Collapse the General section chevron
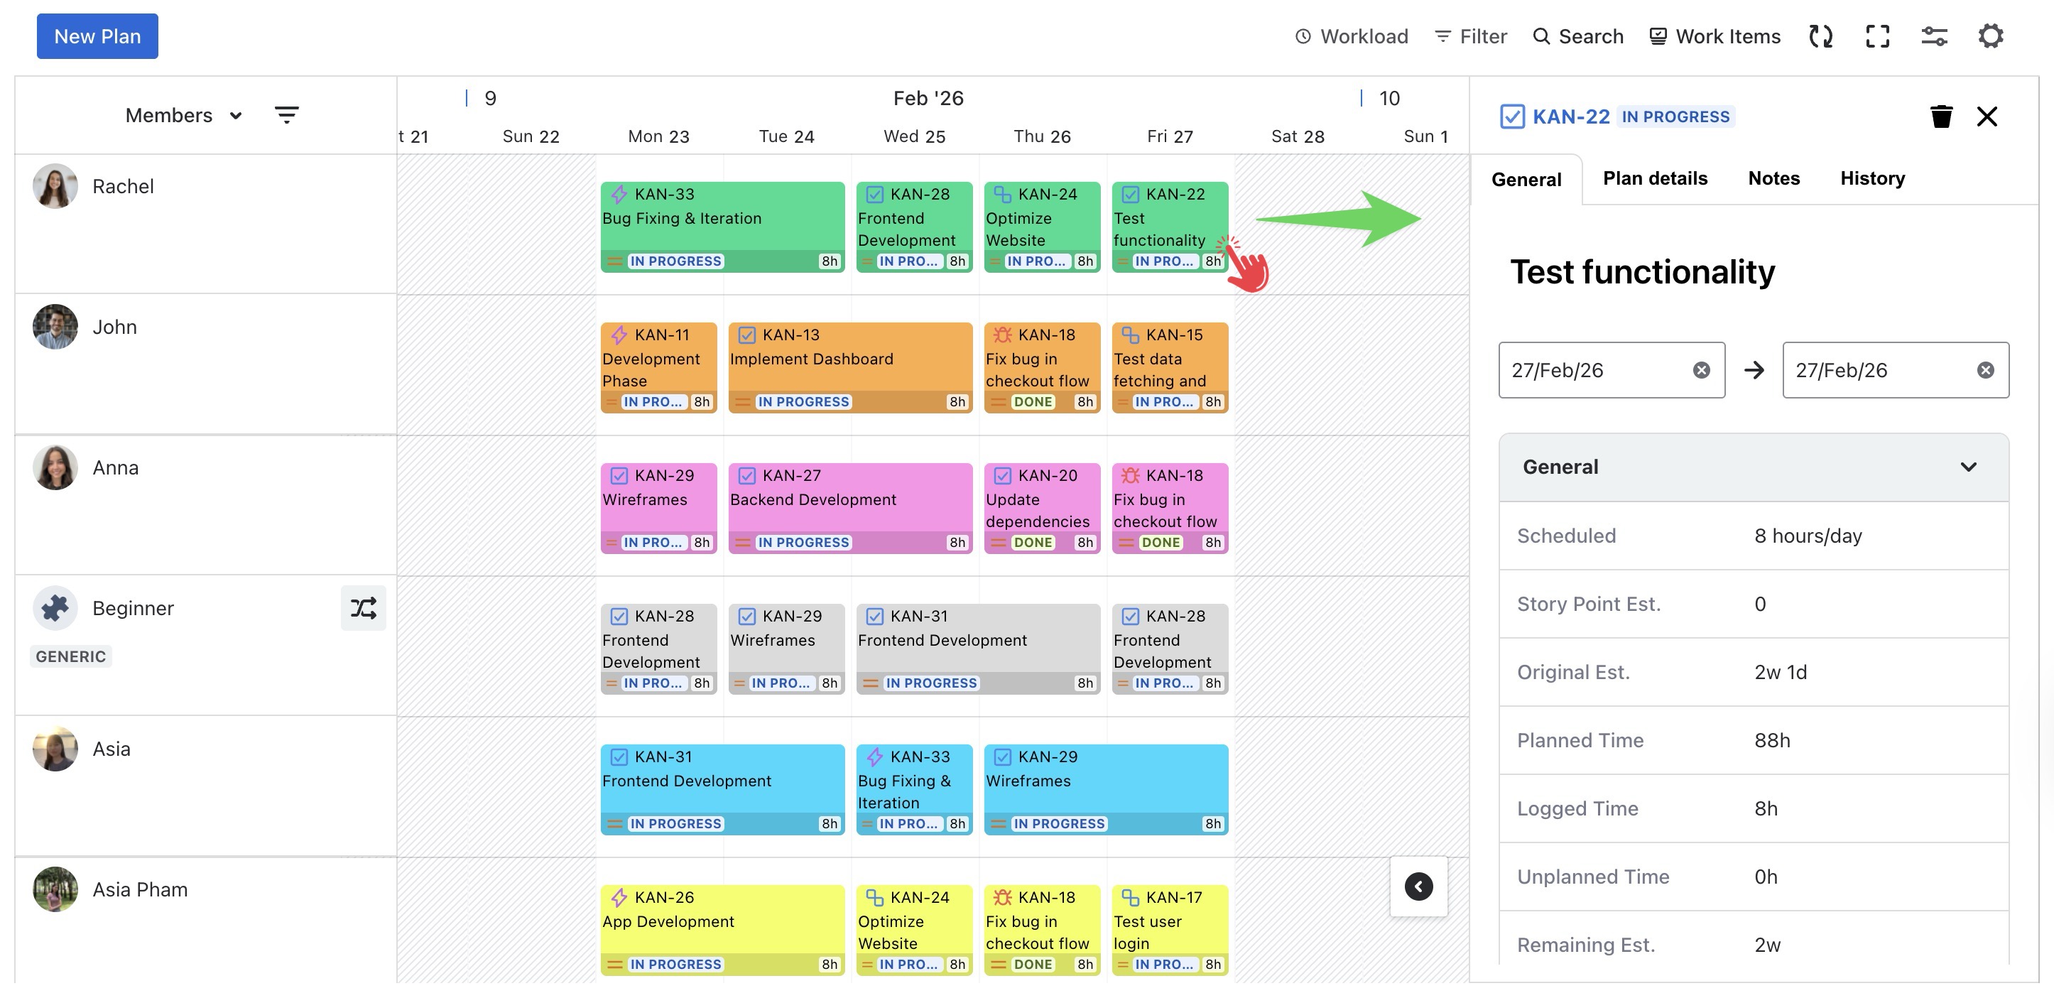The width and height of the screenshot is (2054, 1003). click(1968, 467)
